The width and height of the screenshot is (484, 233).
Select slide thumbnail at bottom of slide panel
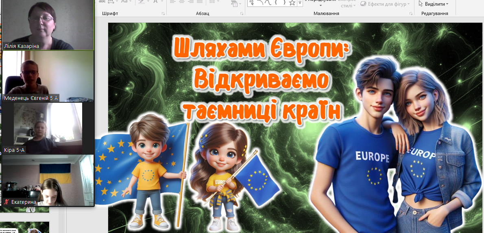25,227
